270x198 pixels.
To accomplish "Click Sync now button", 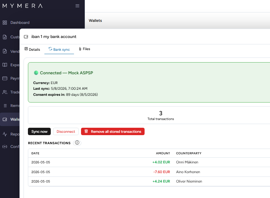I will [39, 131].
